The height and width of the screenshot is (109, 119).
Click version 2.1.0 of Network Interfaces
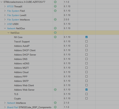66,103
